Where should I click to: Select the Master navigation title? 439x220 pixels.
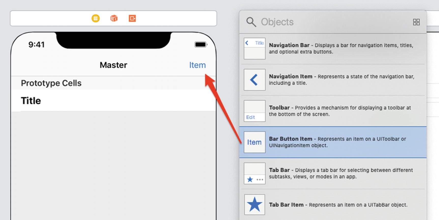pos(113,65)
